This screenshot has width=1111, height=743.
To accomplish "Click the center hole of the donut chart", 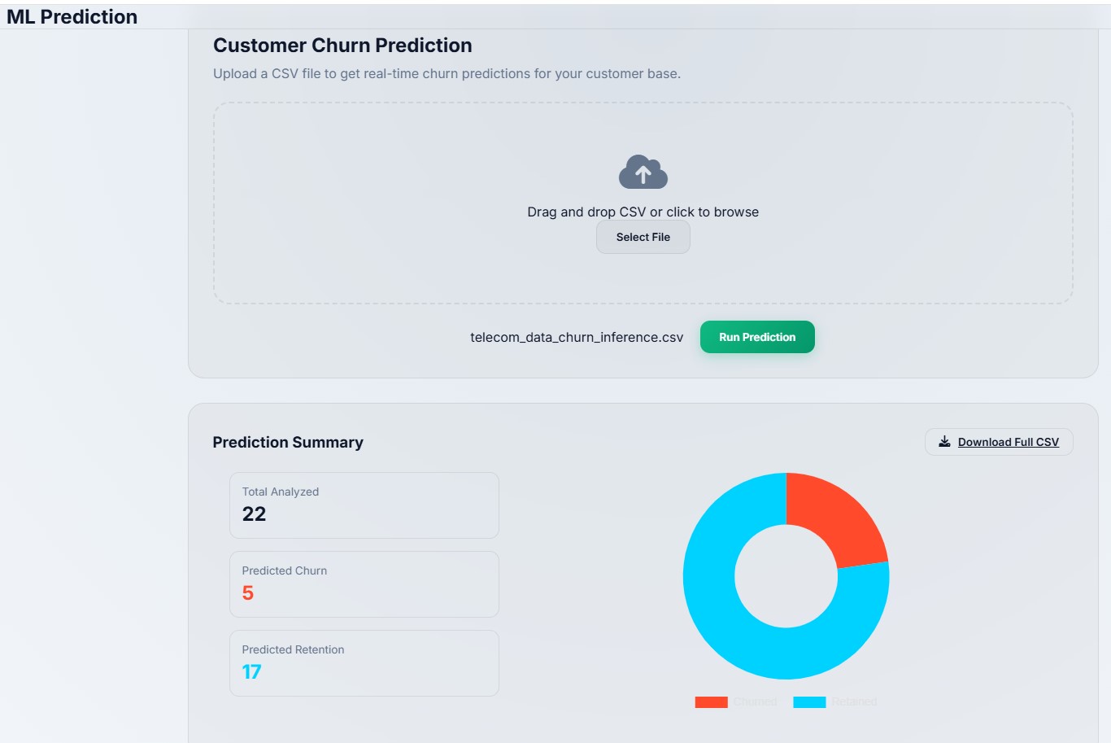I will (x=786, y=576).
